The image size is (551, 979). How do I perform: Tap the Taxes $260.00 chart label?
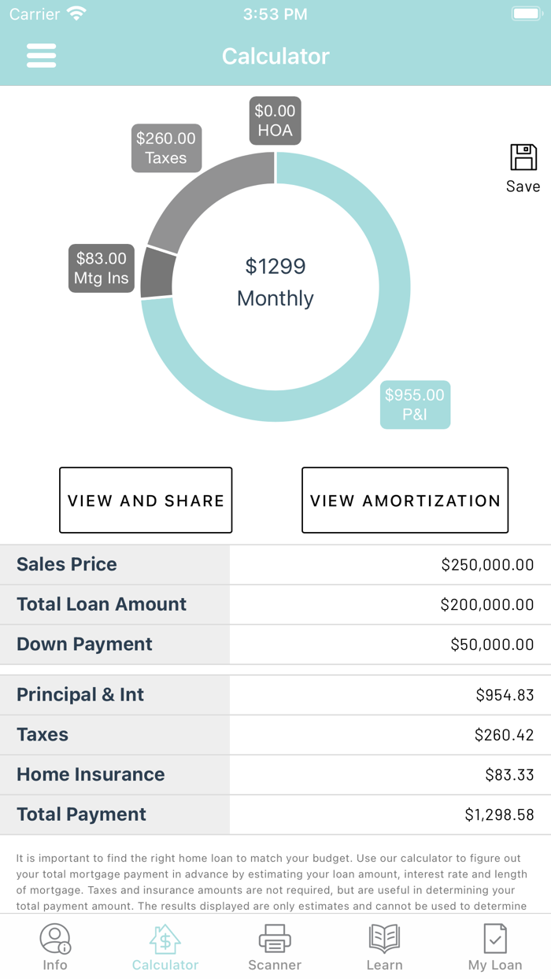(166, 148)
